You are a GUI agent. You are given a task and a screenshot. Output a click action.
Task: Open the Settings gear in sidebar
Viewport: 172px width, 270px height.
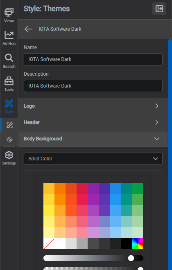point(9,158)
